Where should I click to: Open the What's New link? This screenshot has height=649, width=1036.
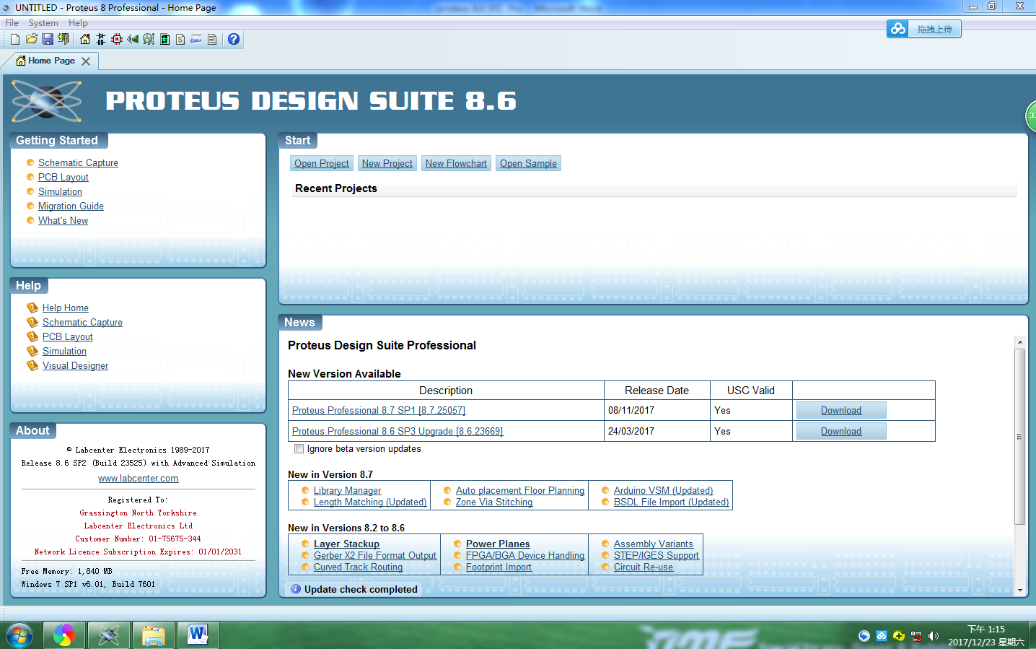pyautogui.click(x=63, y=221)
